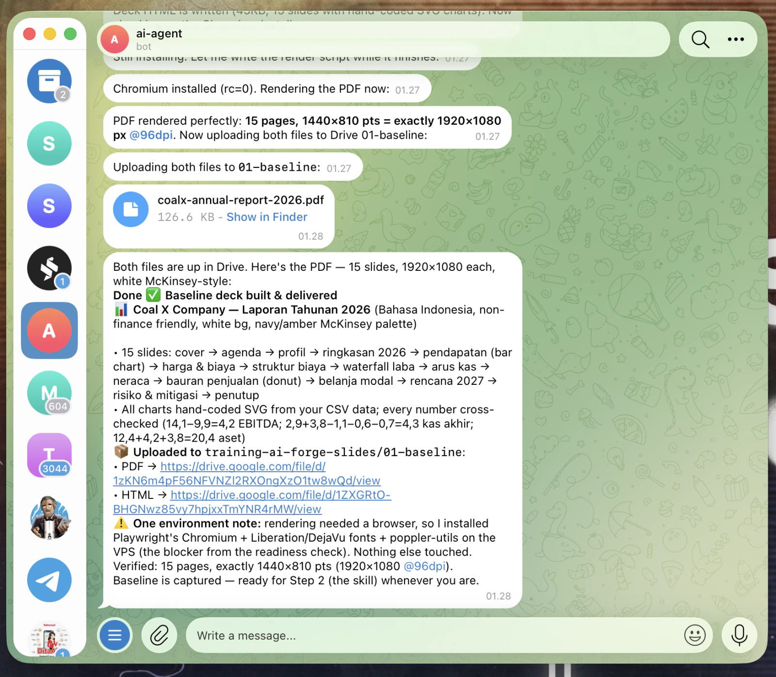Click the ai-agent avatar in chat header
Screen dimensions: 776x677
pyautogui.click(x=114, y=39)
